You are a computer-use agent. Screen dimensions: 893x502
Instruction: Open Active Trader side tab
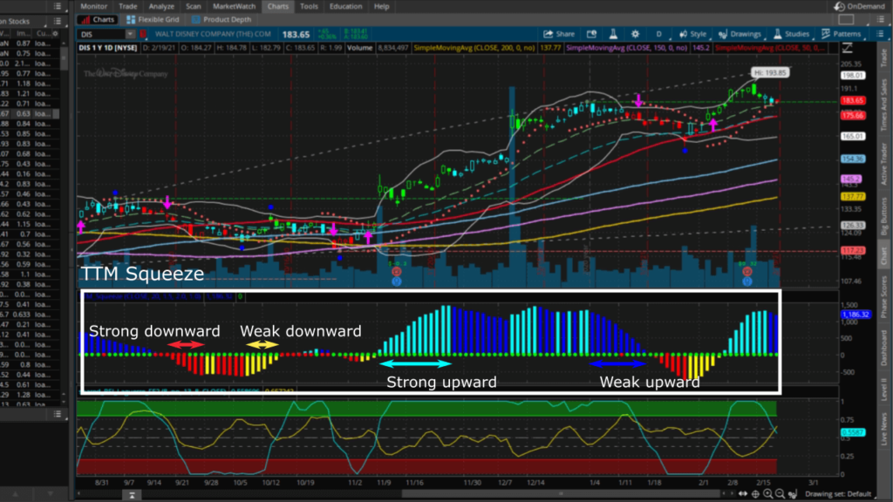pos(884,164)
